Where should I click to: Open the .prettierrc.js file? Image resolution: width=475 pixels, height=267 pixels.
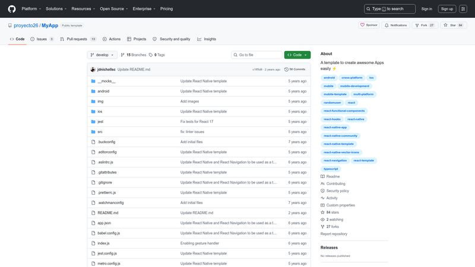pyautogui.click(x=107, y=192)
